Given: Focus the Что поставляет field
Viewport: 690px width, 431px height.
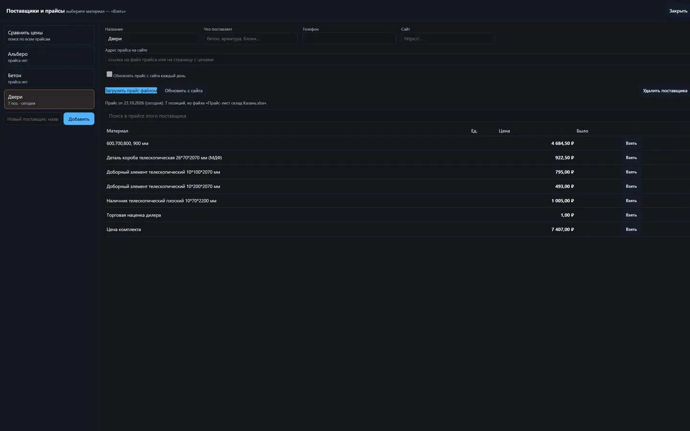Looking at the screenshot, I should point(251,39).
